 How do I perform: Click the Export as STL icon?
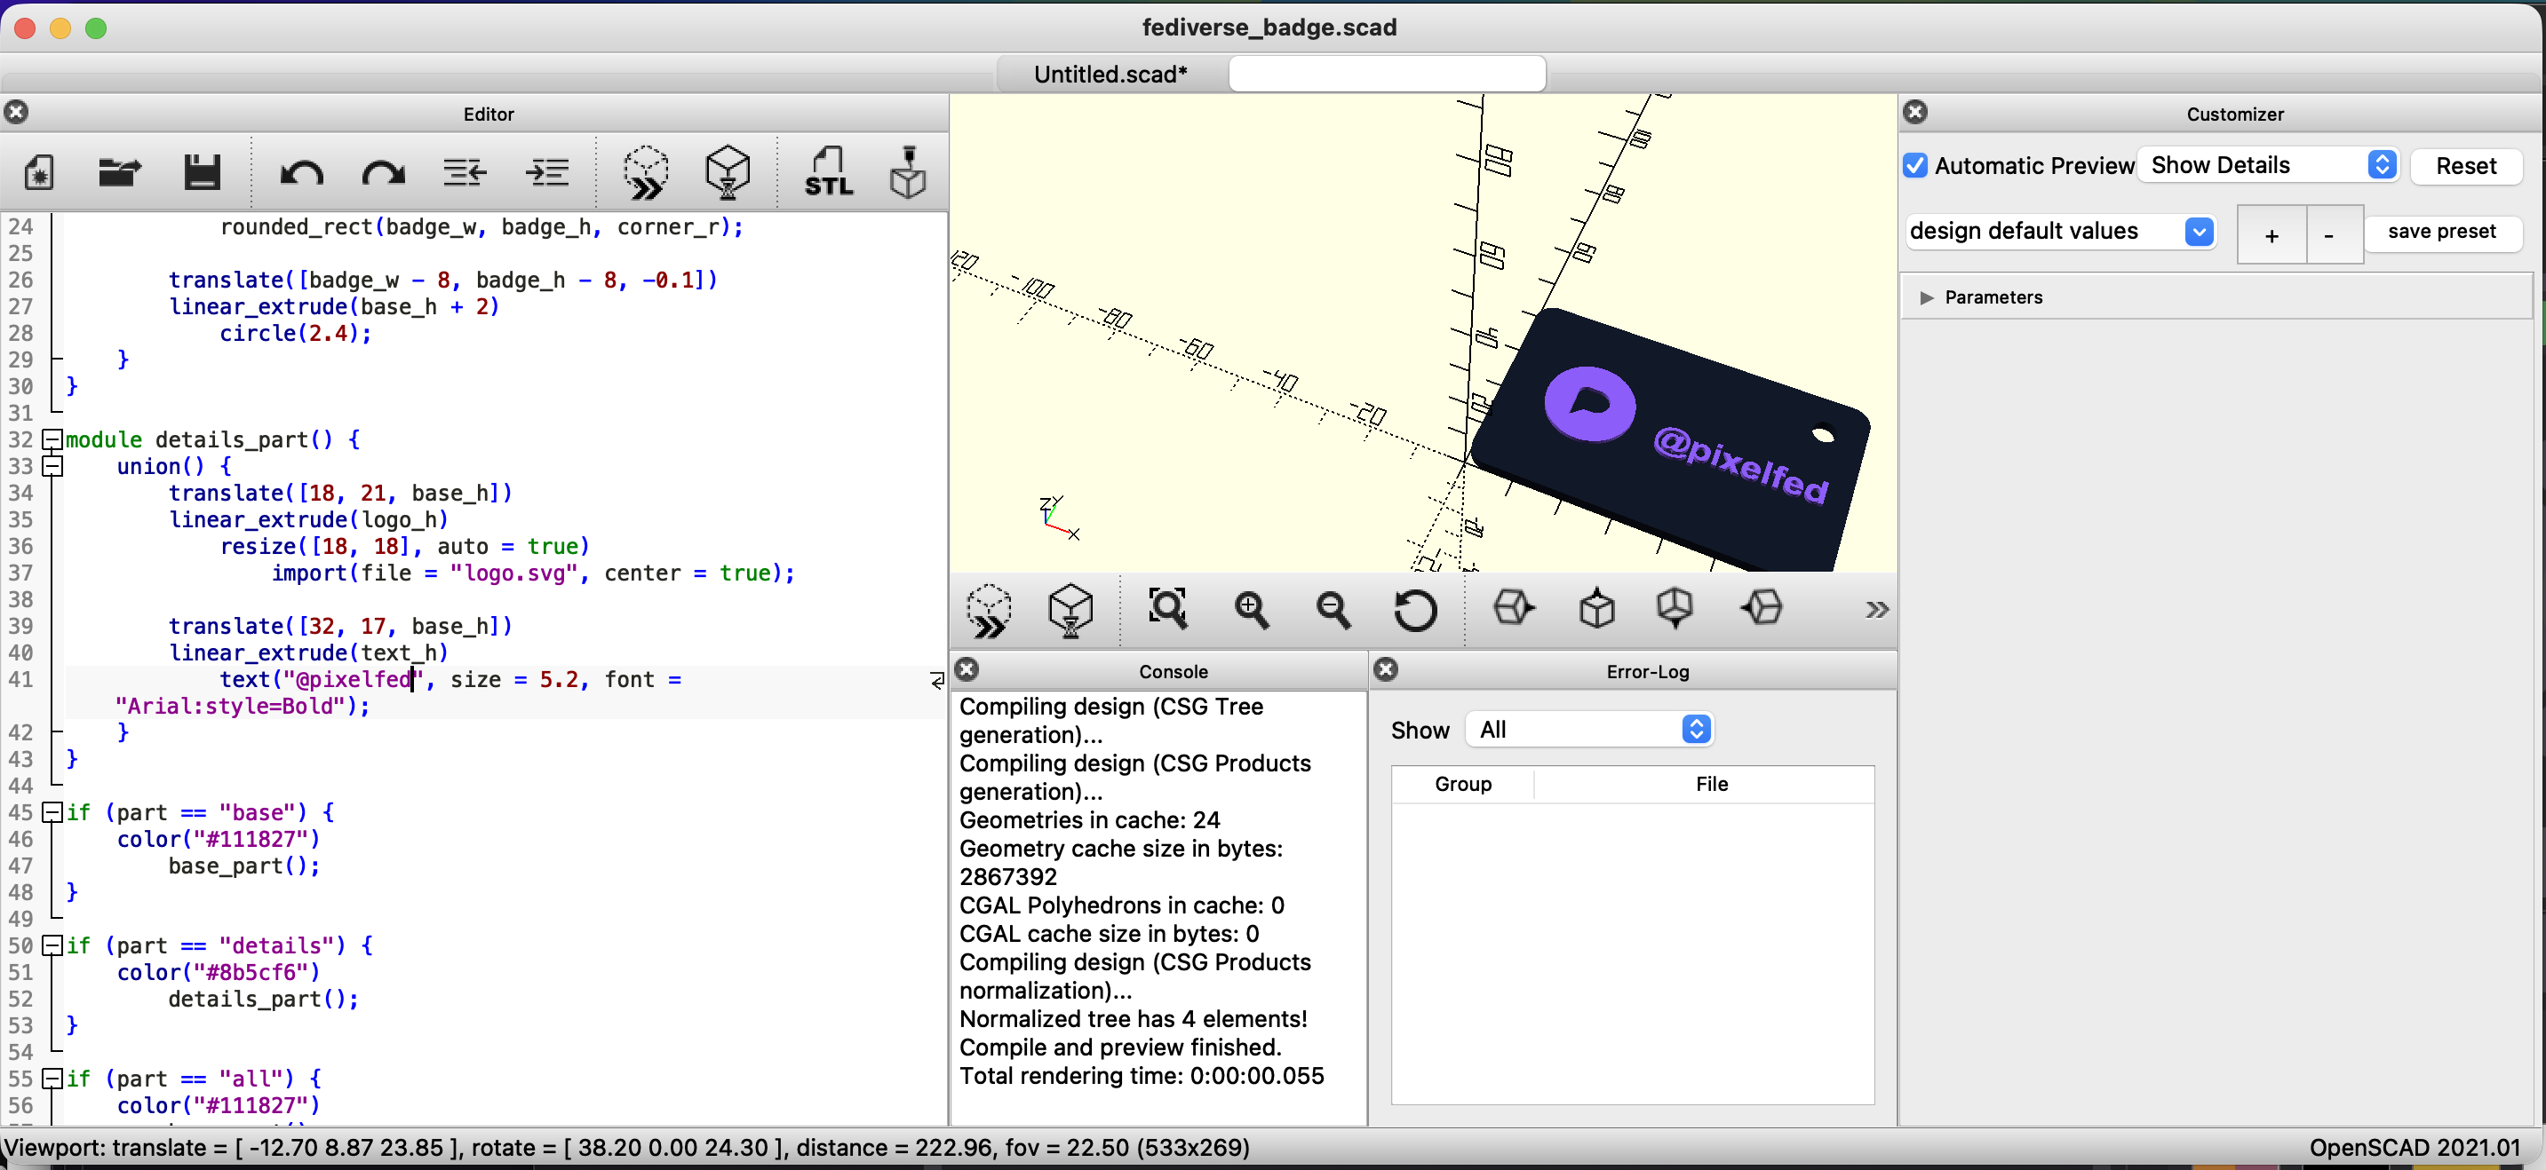[x=827, y=173]
